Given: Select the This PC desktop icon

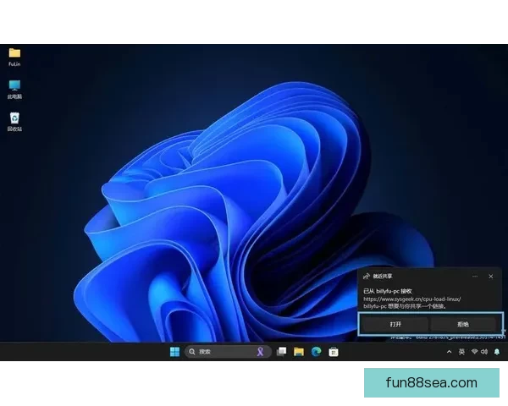Looking at the screenshot, I should pos(14,89).
